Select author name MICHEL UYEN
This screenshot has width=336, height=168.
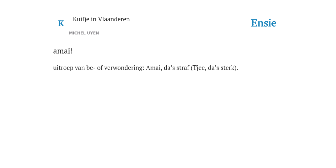(84, 33)
